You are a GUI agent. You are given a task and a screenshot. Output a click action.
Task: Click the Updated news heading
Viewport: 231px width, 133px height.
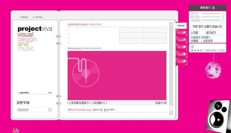click(78, 24)
